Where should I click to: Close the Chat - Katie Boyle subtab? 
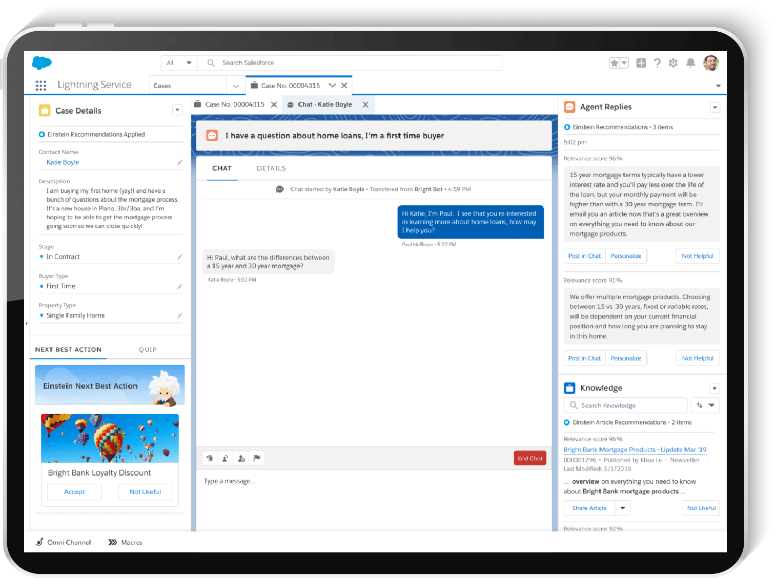pyautogui.click(x=366, y=104)
